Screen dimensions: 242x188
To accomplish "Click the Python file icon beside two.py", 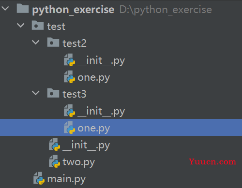I will pyautogui.click(x=54, y=161).
